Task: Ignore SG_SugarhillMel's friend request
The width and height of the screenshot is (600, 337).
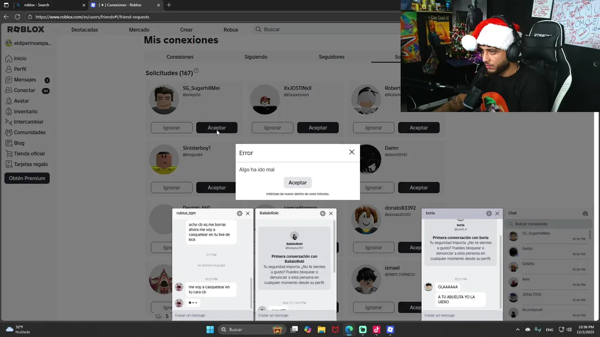Action: coord(172,128)
